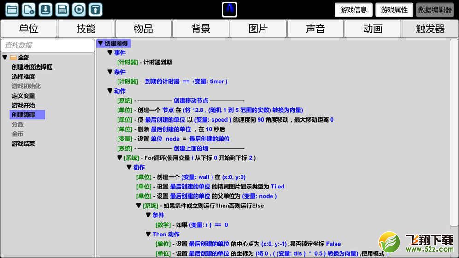Click (变量: speed) parameter
The image size is (459, 258).
coord(213,120)
